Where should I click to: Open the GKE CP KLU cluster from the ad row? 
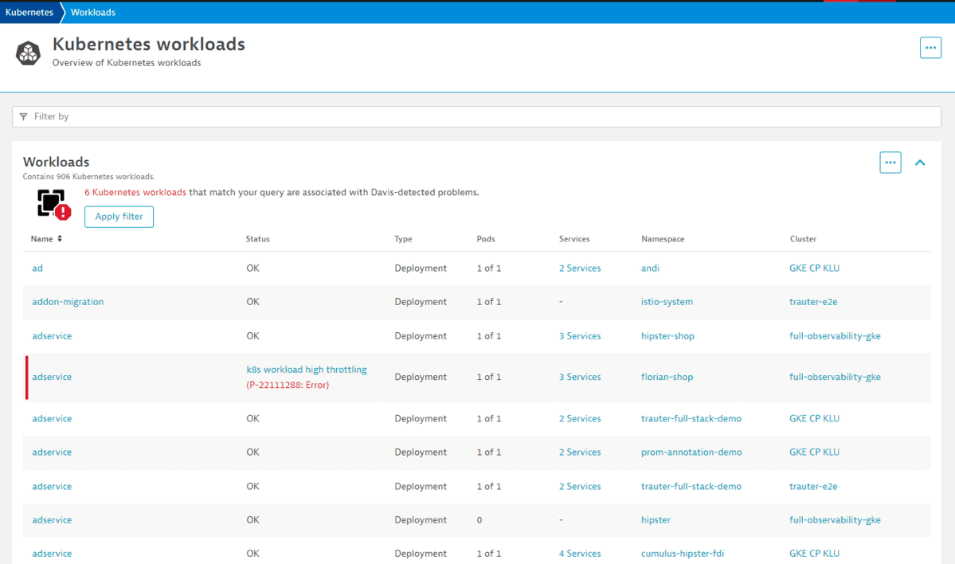coord(814,268)
